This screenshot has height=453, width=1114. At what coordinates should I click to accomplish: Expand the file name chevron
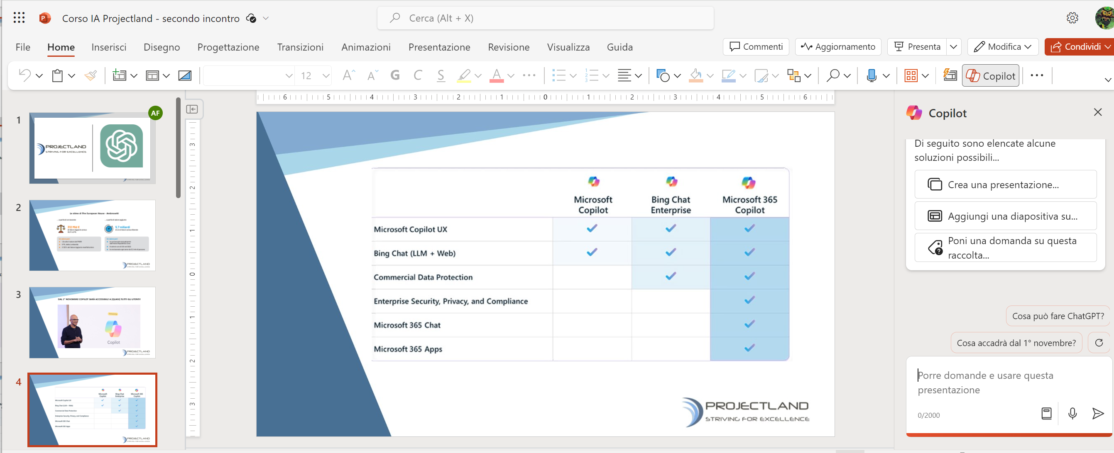(266, 18)
